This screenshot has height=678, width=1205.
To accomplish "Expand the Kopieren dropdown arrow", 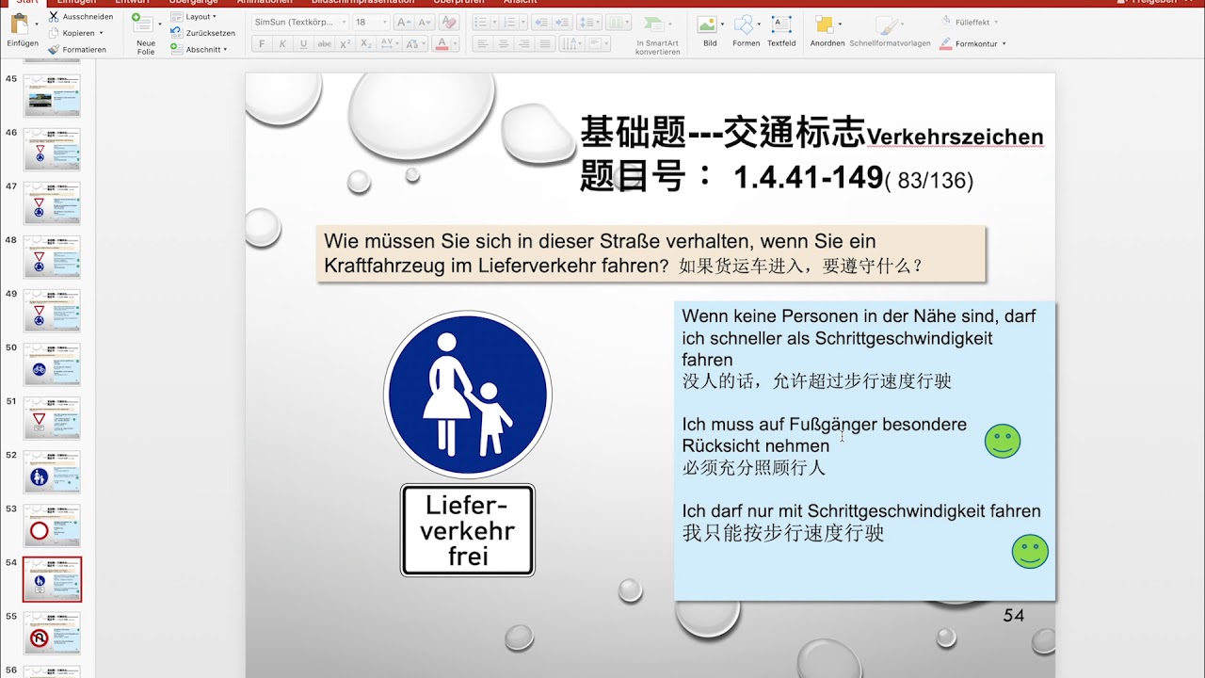I will coord(103,33).
